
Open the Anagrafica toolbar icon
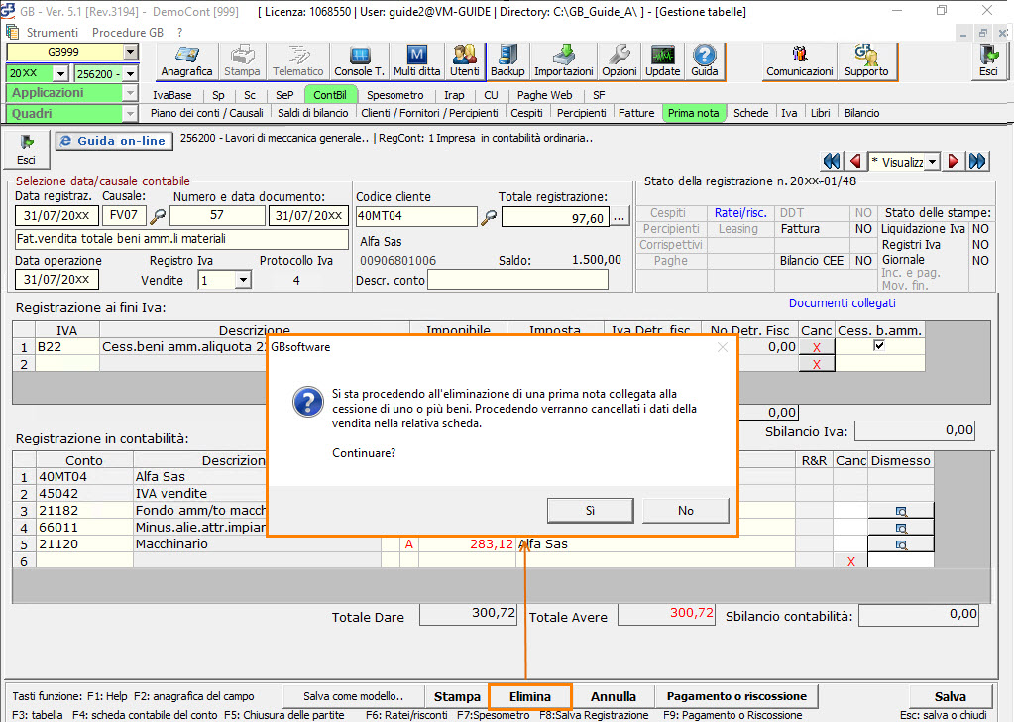[186, 61]
